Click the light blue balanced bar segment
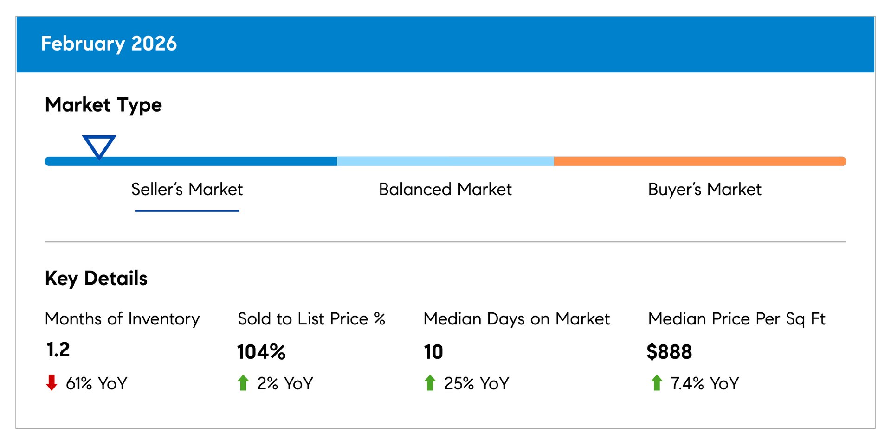Image resolution: width=891 pixels, height=445 pixels. 445,161
